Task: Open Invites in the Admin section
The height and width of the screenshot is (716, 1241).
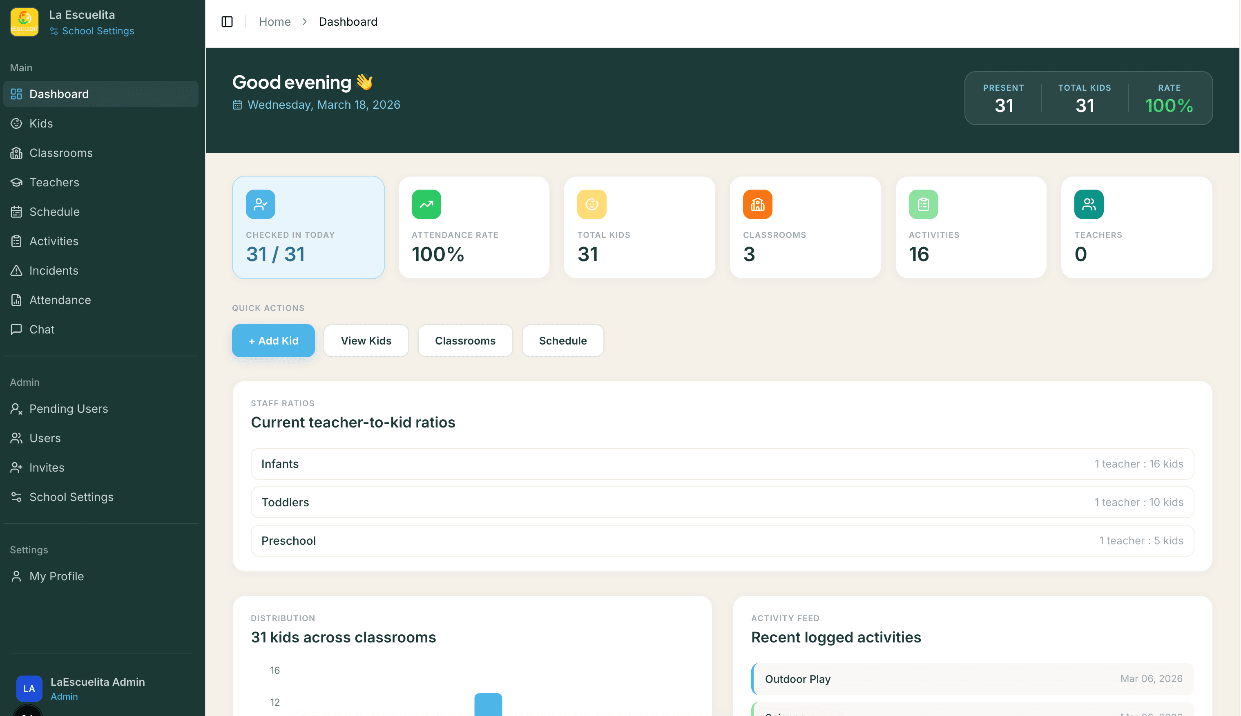Action: coord(47,468)
